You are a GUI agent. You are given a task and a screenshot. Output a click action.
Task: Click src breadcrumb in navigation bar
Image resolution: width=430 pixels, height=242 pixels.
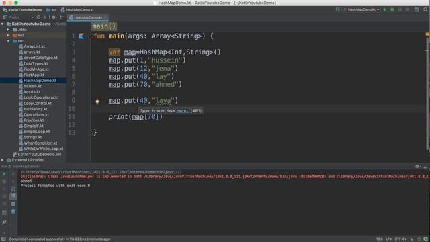(51, 10)
